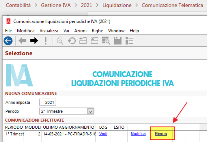207x142 pixels.
Task: Click the 1° Trimest period cell
Action: pyautogui.click(x=14, y=134)
